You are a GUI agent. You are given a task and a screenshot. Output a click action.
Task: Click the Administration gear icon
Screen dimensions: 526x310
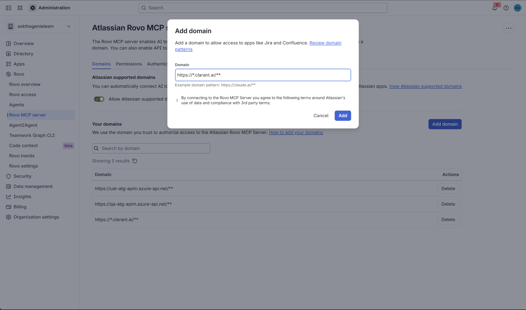(33, 8)
